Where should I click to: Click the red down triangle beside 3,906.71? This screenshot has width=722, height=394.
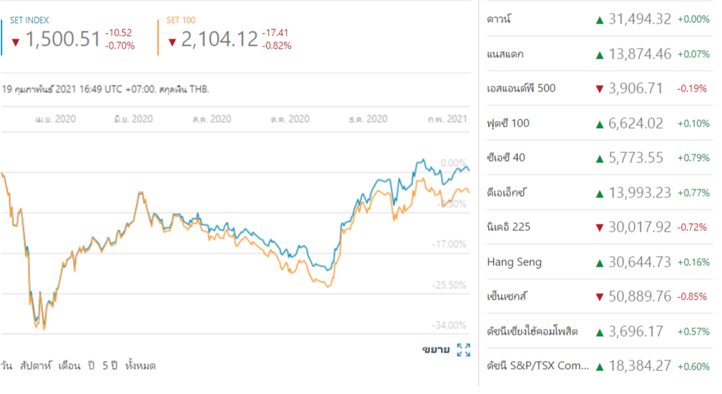[600, 89]
